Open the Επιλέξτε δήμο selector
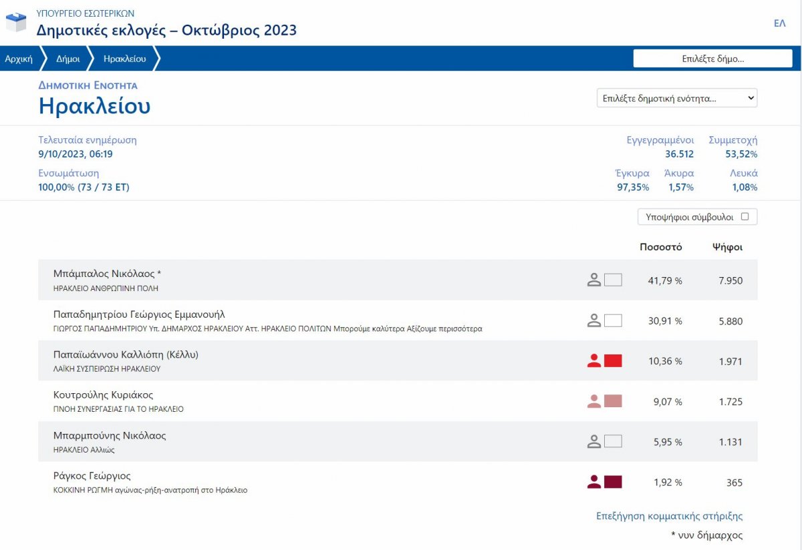802x550 pixels. pyautogui.click(x=712, y=59)
